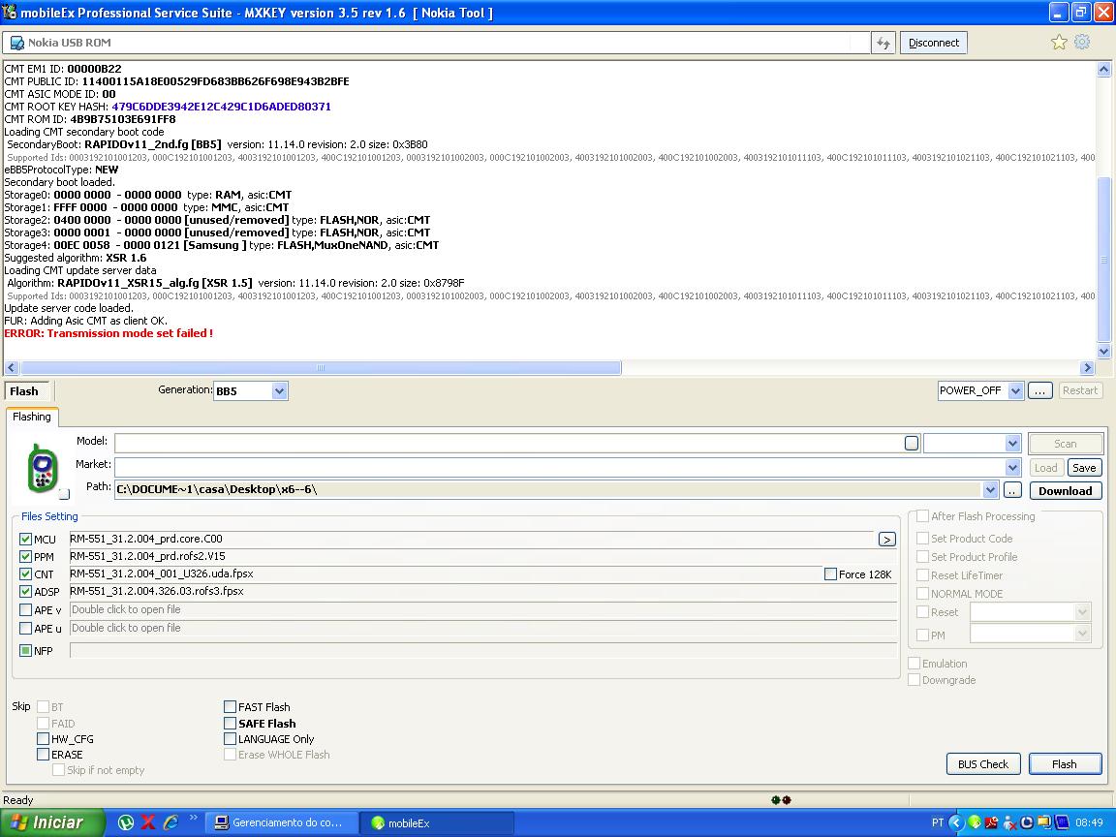Screen dimensions: 1116x837
Task: Click the browse button next to Path
Action: pos(1012,490)
